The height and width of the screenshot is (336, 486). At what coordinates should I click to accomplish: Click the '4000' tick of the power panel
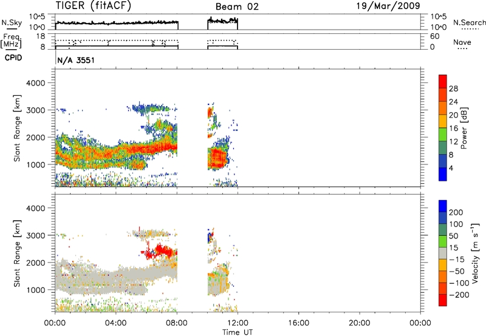pos(36,83)
